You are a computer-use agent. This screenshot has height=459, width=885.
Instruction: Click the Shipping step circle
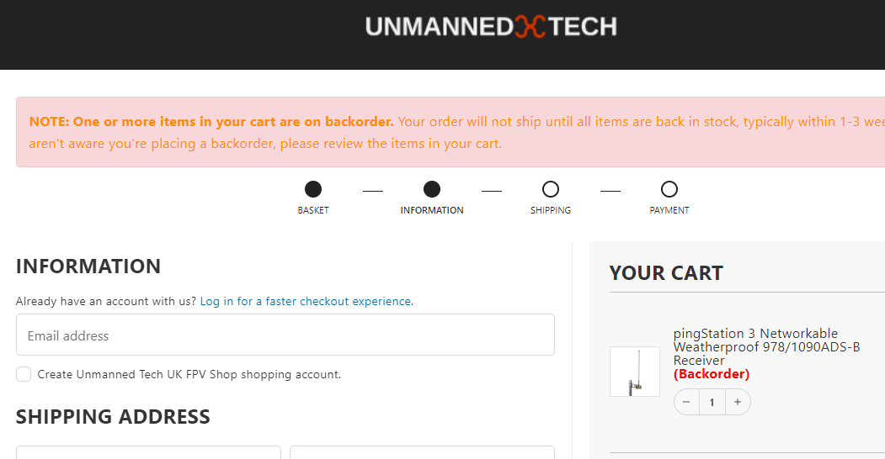pyautogui.click(x=551, y=189)
